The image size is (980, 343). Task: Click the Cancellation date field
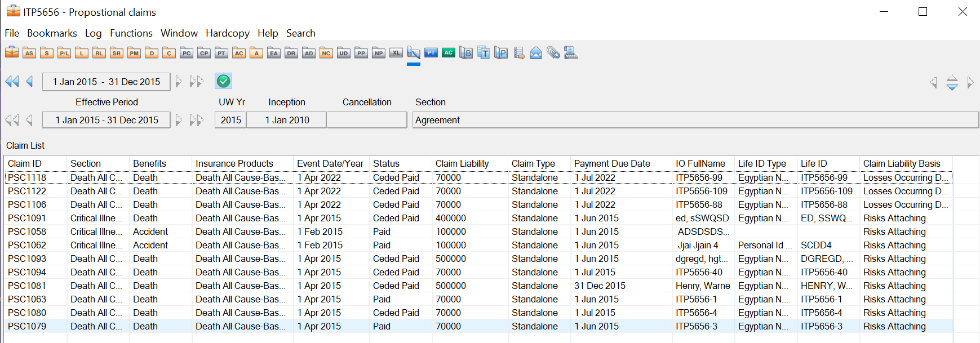[x=367, y=120]
